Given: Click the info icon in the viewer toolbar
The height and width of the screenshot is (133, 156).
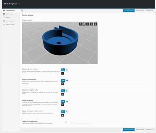Looking at the screenshot, I should click(88, 24).
